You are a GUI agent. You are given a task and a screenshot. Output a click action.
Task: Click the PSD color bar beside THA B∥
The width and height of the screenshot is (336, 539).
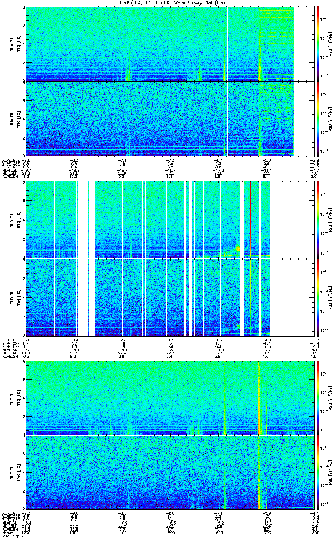coord(318,119)
